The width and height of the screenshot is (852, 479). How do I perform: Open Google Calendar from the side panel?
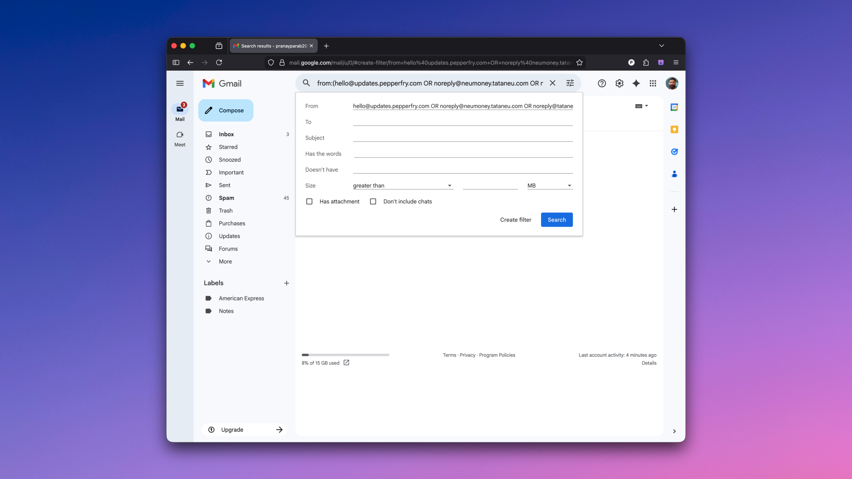(674, 107)
